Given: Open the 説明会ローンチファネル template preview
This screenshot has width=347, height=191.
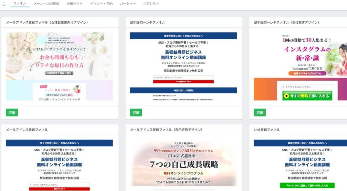Looking at the screenshot, I should (x=183, y=67).
